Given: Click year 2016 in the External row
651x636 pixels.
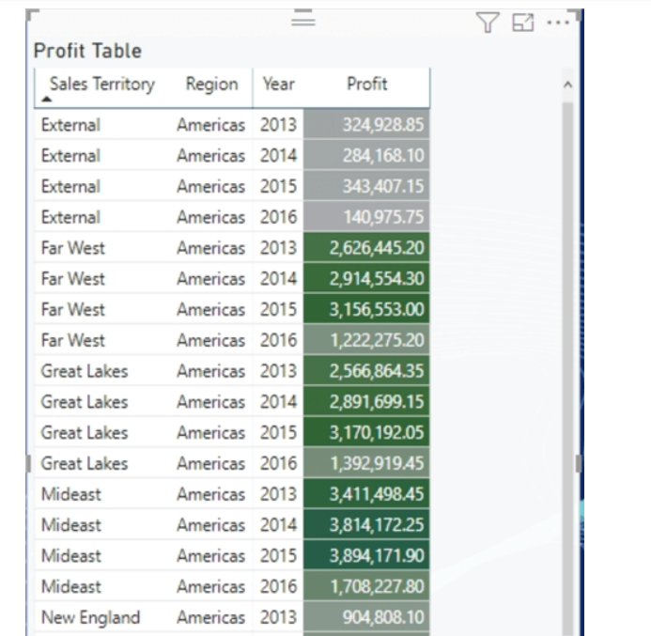Looking at the screenshot, I should pos(278,217).
